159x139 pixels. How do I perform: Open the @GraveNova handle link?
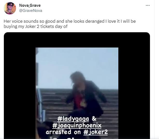(31, 11)
